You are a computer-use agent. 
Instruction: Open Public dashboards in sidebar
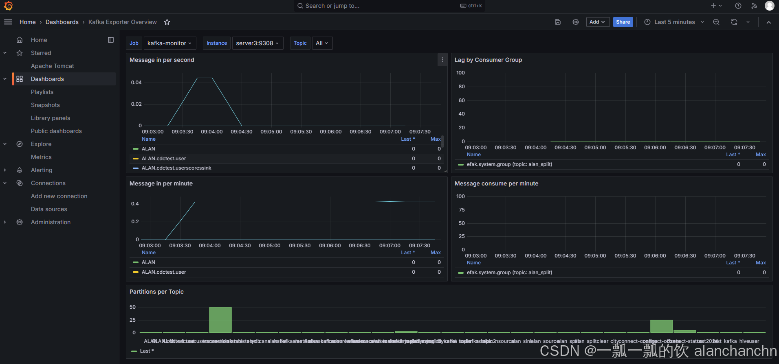pyautogui.click(x=56, y=131)
